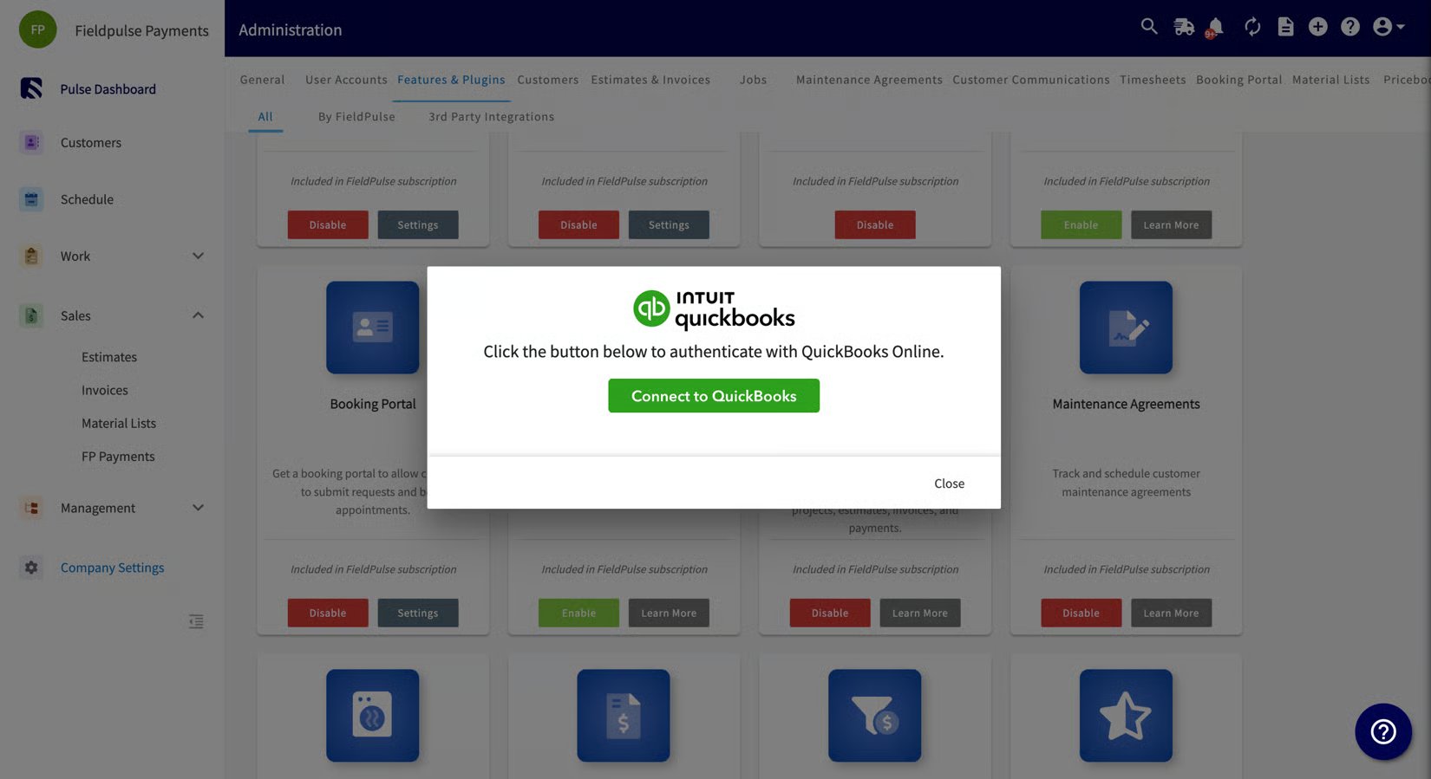
Task: Select the All filter tab
Action: 265,117
